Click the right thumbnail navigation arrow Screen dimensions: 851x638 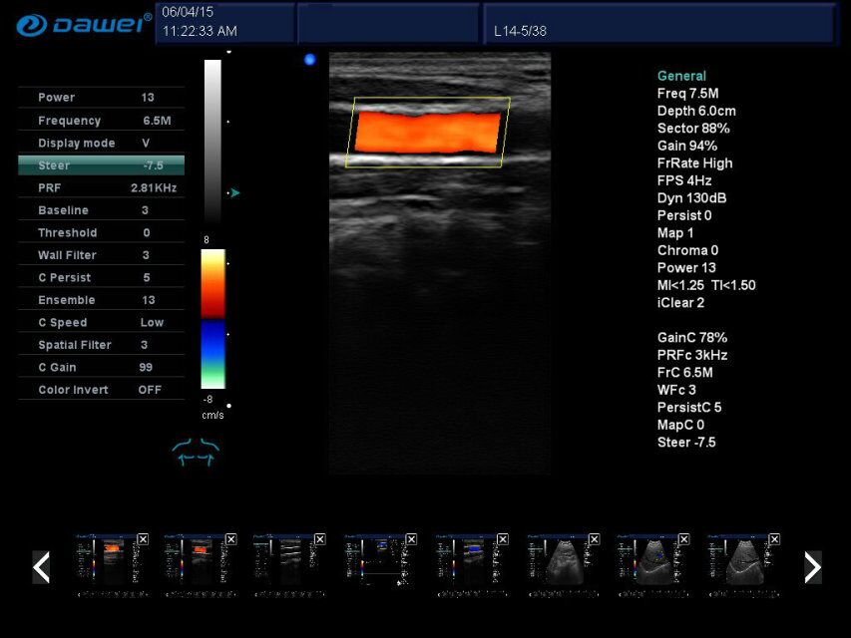(811, 566)
